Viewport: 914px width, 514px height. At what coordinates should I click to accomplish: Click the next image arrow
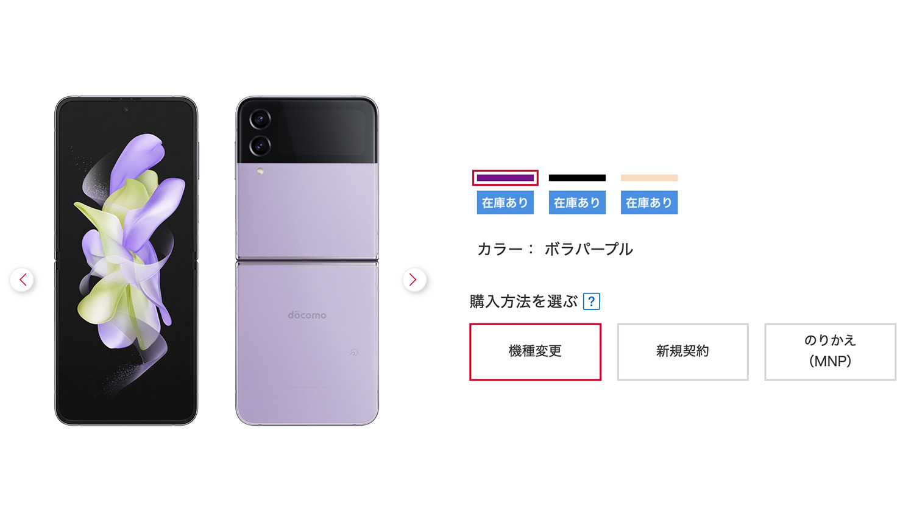click(414, 280)
